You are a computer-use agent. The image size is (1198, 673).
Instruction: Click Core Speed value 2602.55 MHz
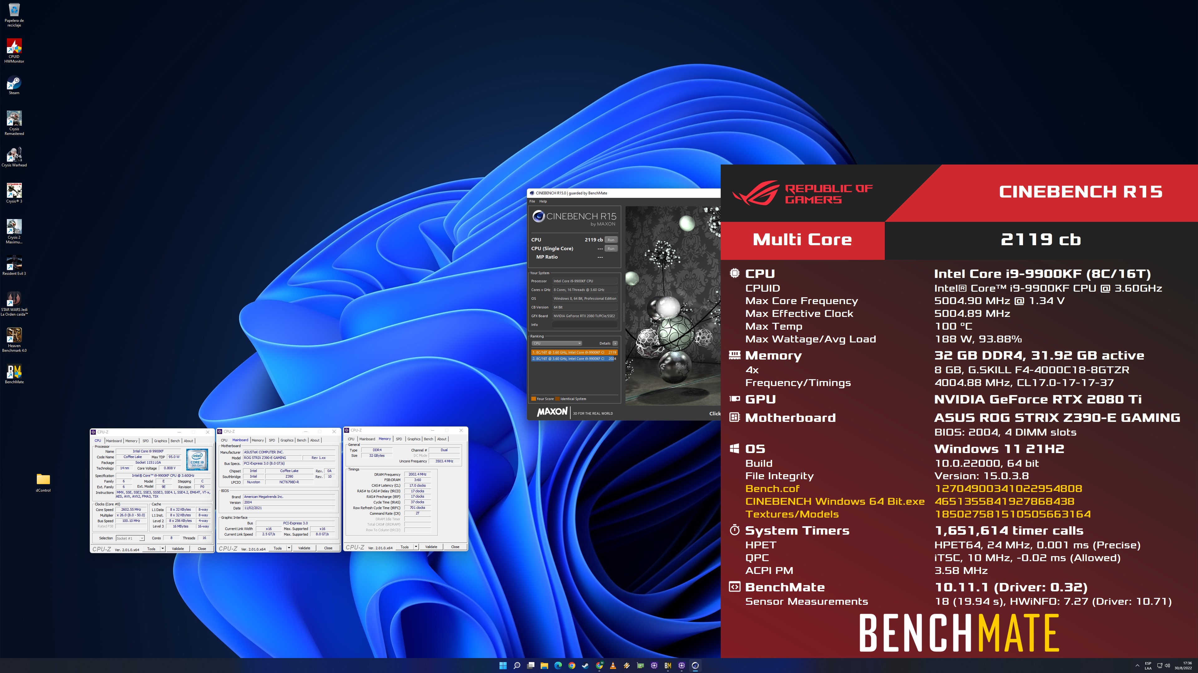[x=131, y=509]
